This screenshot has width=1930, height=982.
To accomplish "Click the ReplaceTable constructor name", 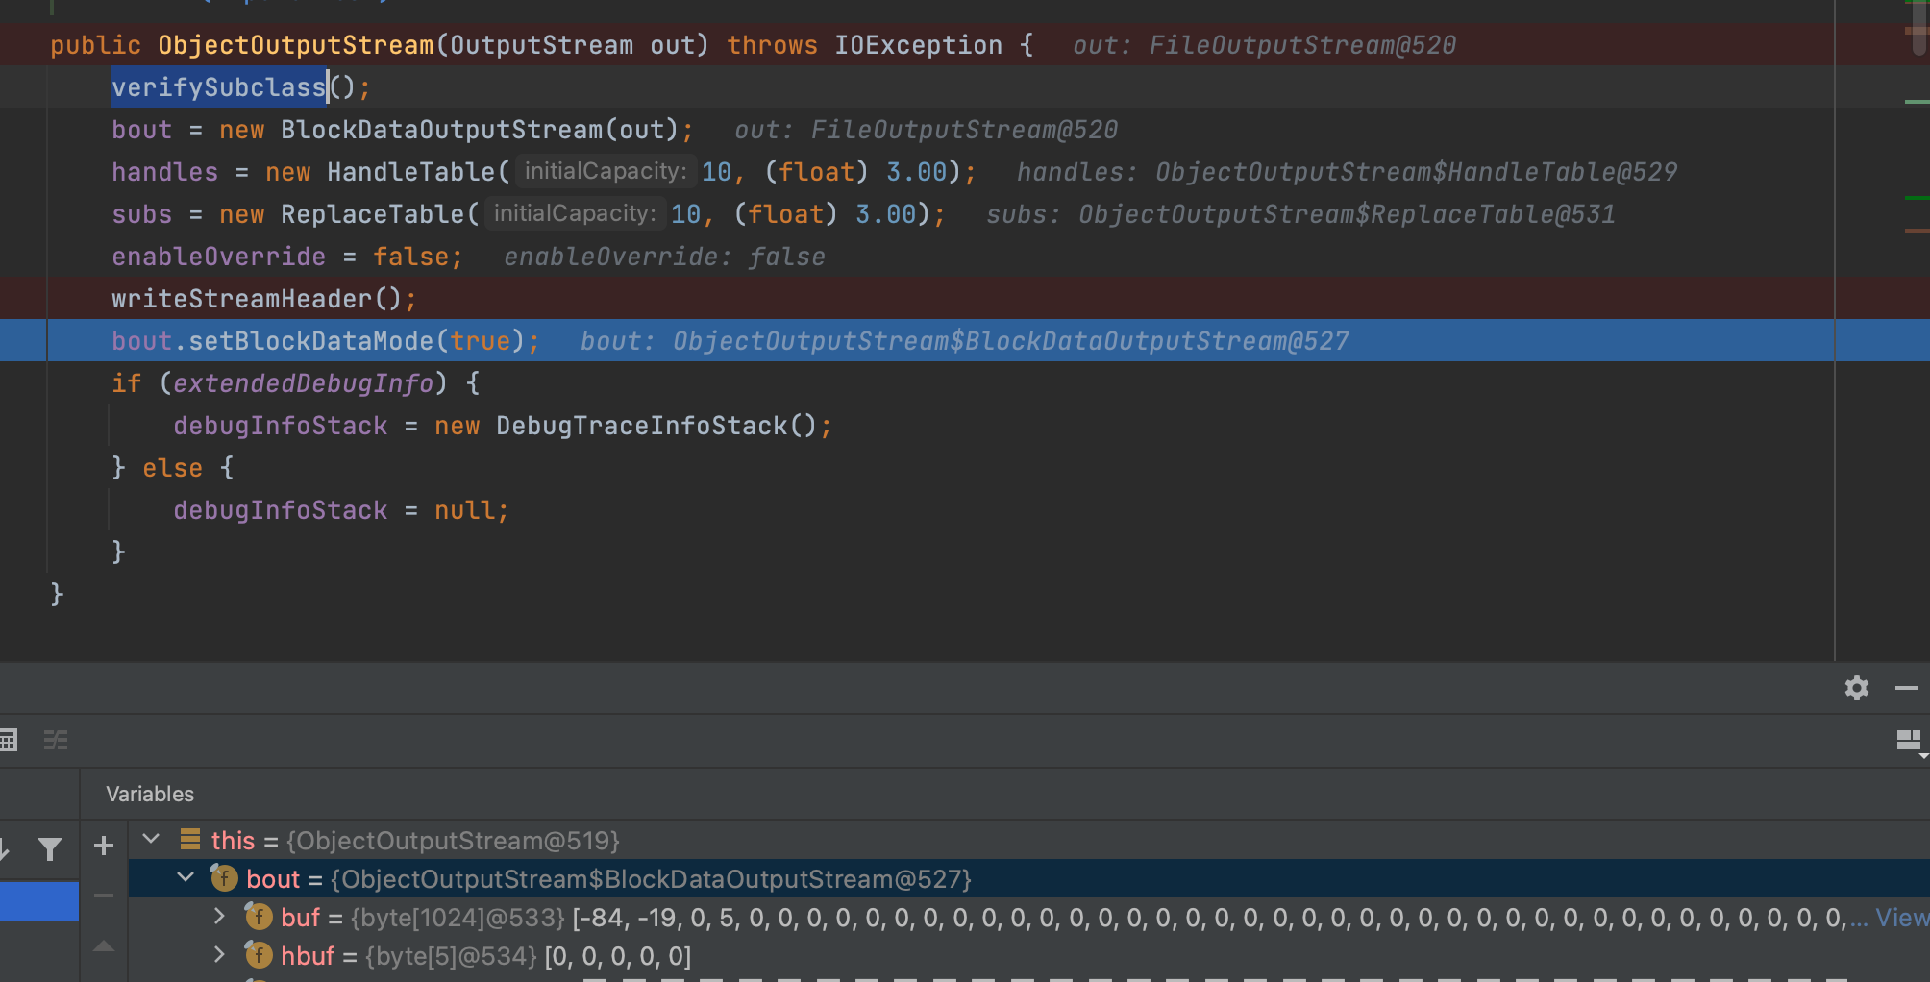I will tap(372, 214).
